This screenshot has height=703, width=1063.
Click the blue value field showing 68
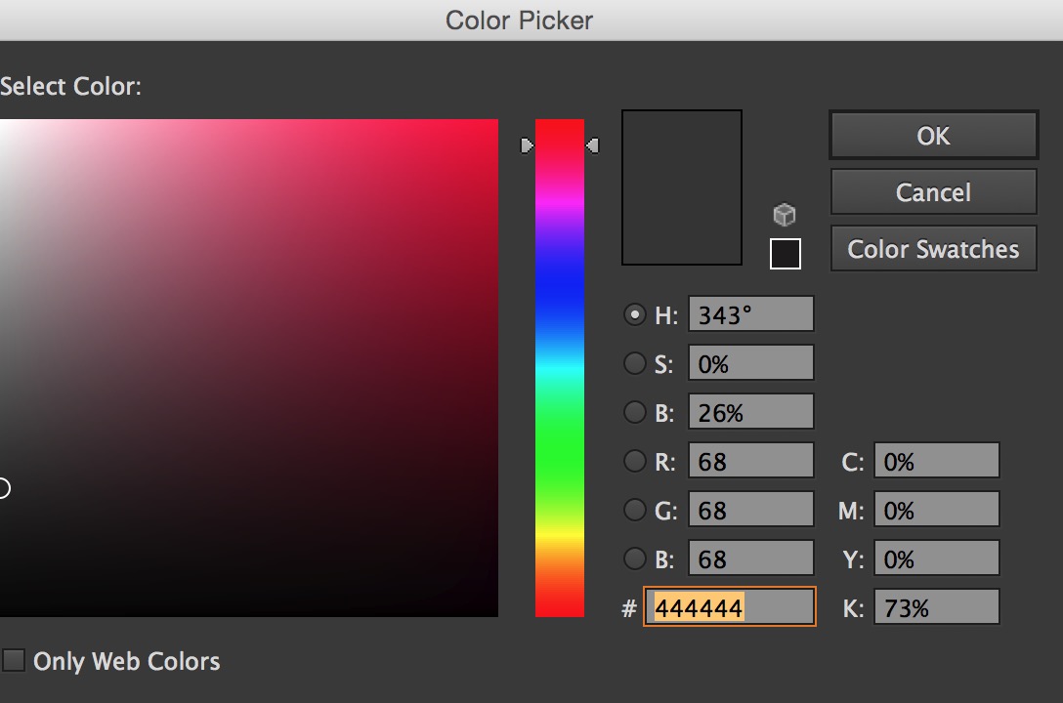click(751, 558)
